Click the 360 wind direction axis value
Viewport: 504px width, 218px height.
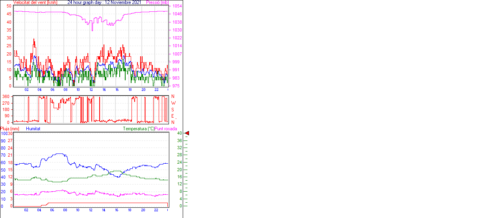[6, 97]
